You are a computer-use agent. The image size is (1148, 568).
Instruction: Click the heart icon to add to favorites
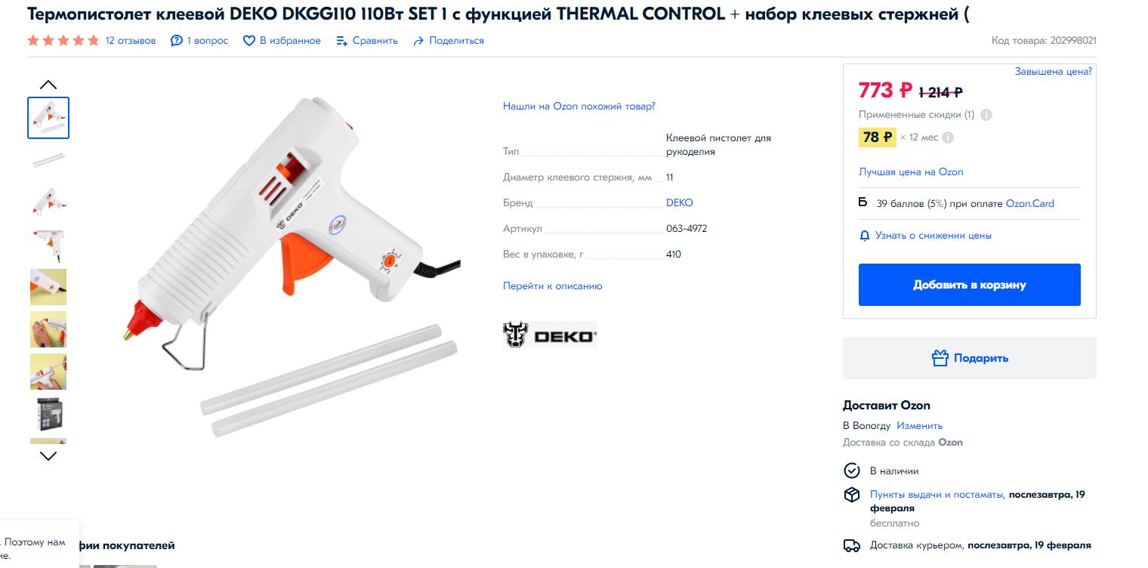248,41
